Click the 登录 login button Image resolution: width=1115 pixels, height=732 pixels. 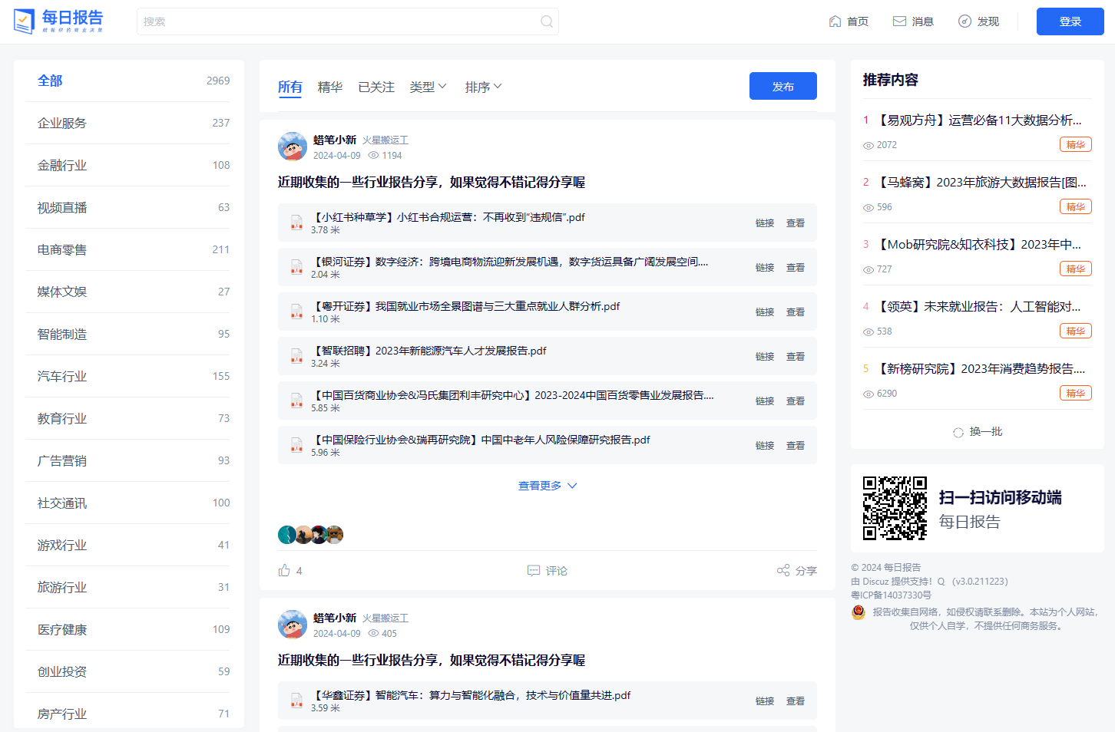click(x=1070, y=21)
